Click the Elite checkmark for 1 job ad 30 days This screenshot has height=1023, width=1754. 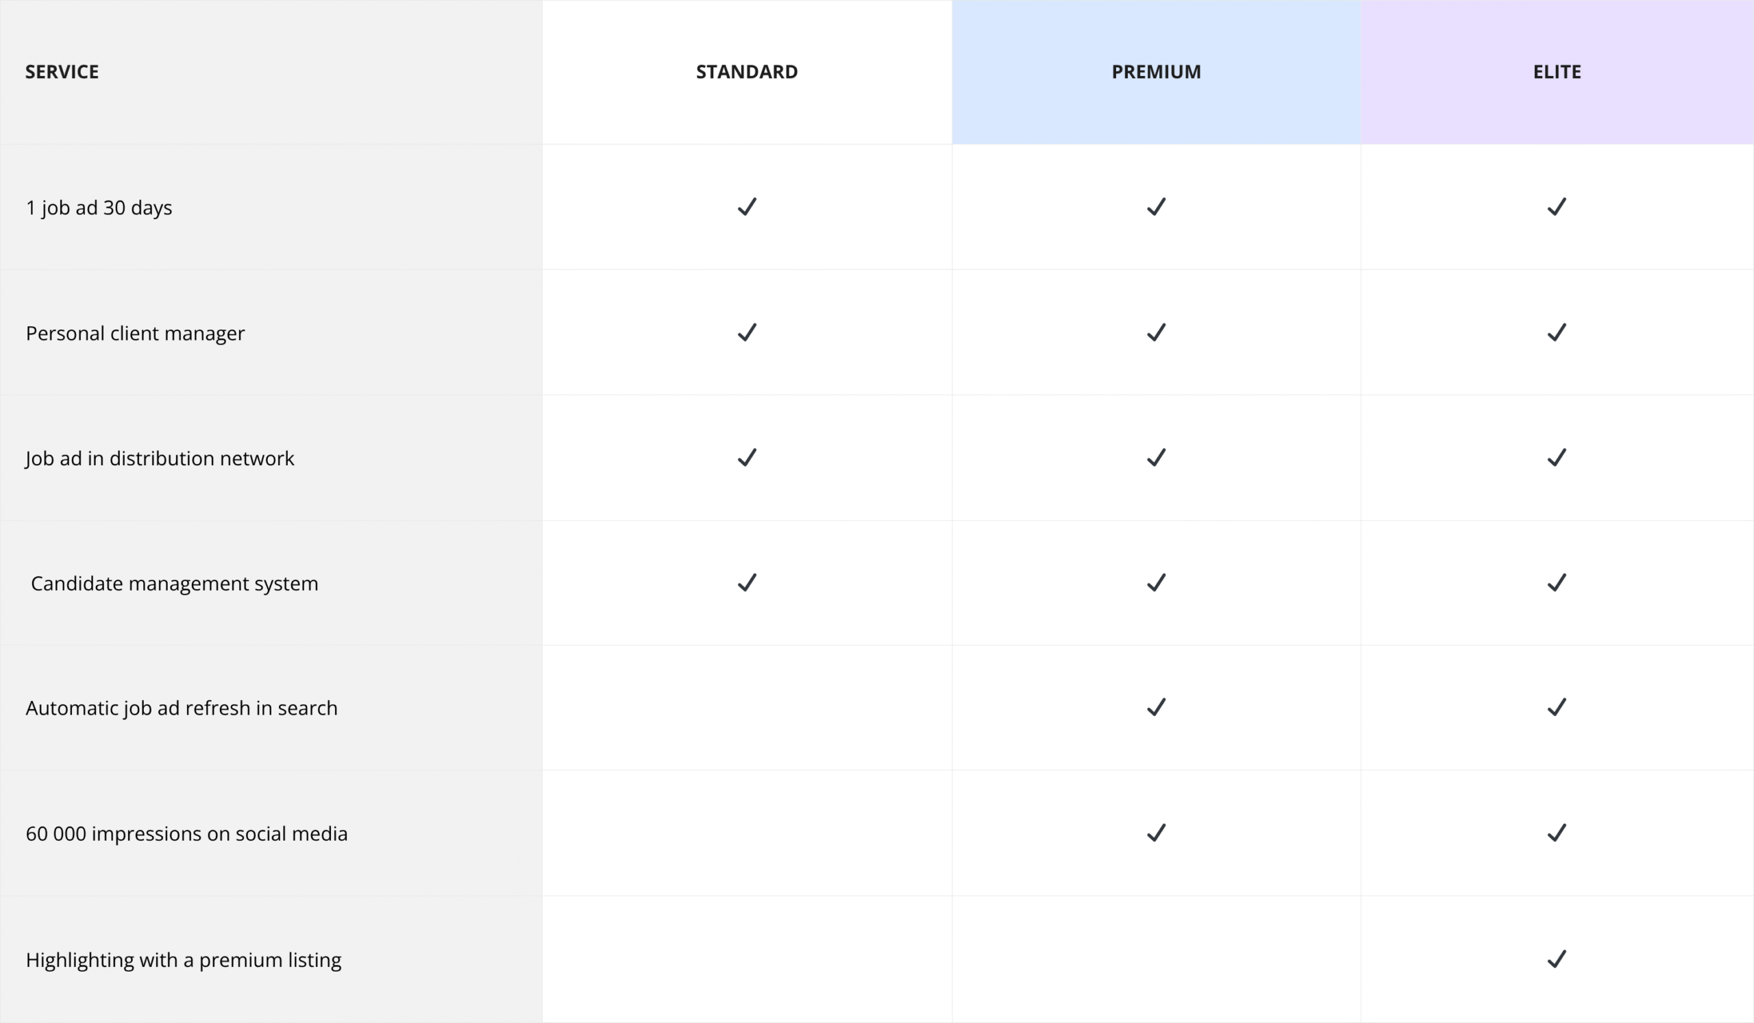click(x=1557, y=207)
